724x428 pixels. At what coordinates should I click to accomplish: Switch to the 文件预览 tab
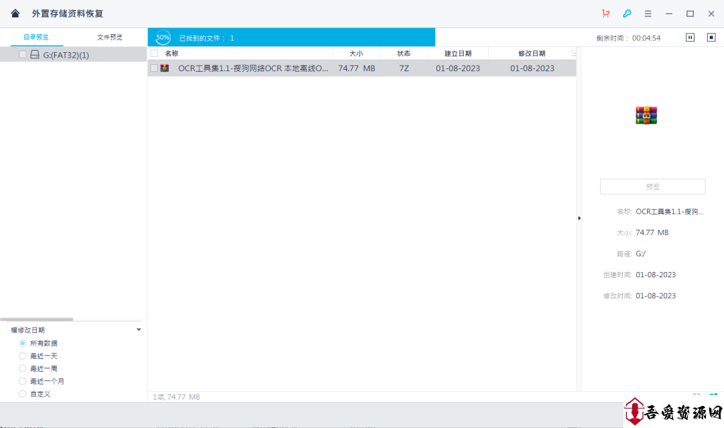click(x=110, y=38)
